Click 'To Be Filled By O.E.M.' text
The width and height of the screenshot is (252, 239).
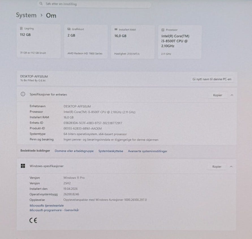tap(33, 80)
